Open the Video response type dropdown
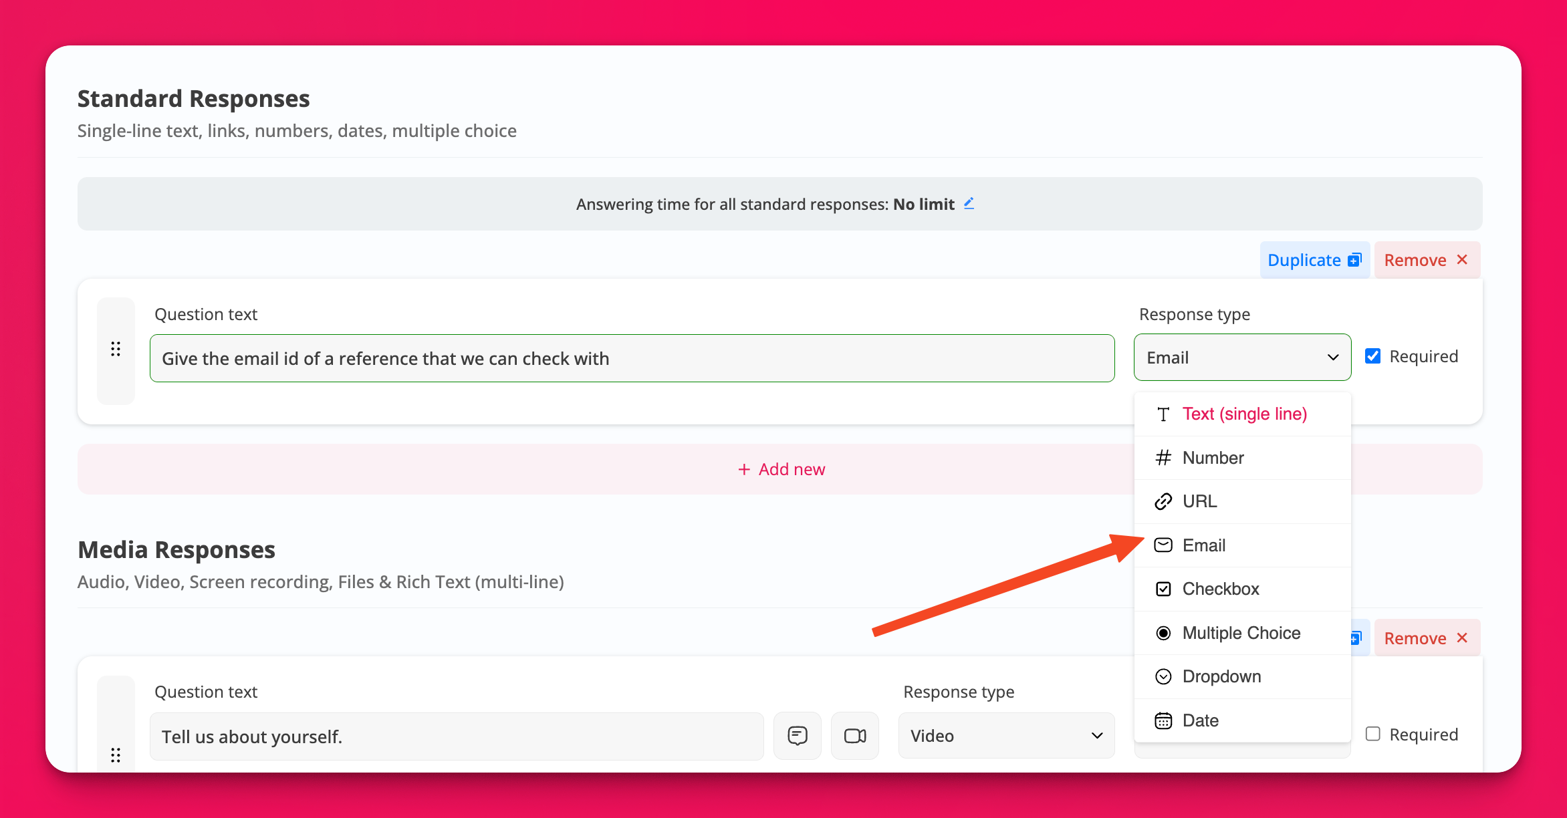Viewport: 1567px width, 818px height. point(1006,736)
